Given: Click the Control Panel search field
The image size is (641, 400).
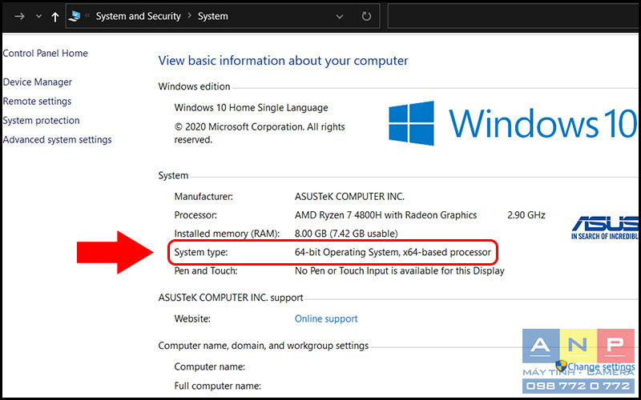Looking at the screenshot, I should coord(514,16).
